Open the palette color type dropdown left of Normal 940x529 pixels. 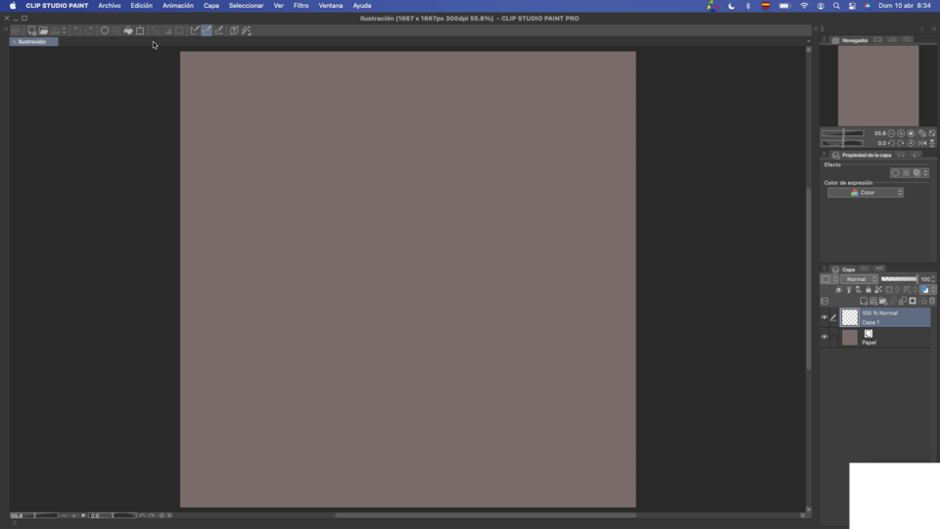pyautogui.click(x=829, y=279)
